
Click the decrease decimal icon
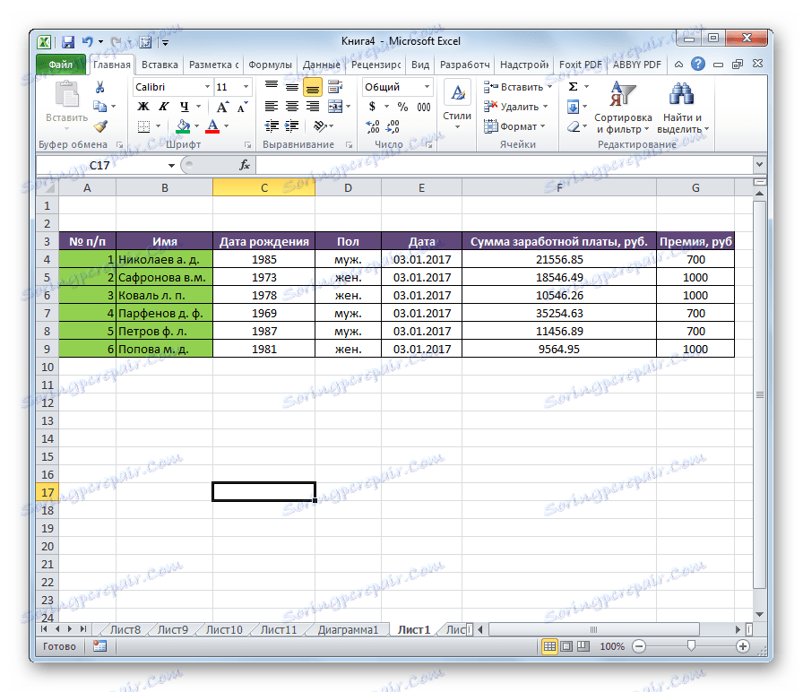[x=393, y=126]
